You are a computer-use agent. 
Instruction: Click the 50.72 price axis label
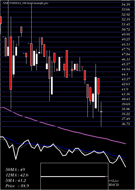125,29
